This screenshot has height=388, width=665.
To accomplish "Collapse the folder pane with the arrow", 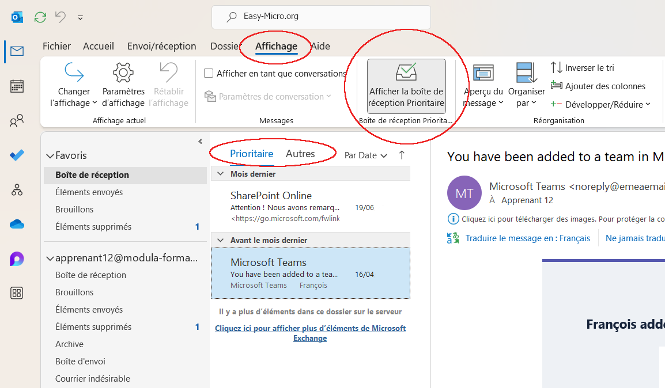I will click(x=200, y=142).
